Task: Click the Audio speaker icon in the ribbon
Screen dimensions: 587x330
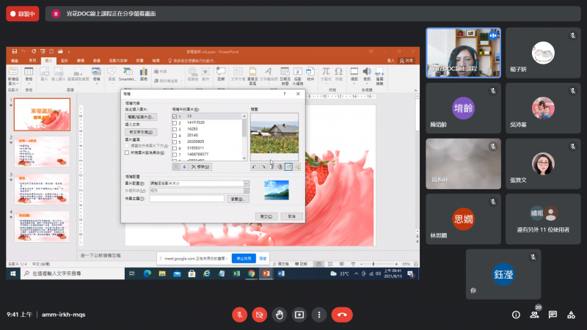Action: [367, 71]
